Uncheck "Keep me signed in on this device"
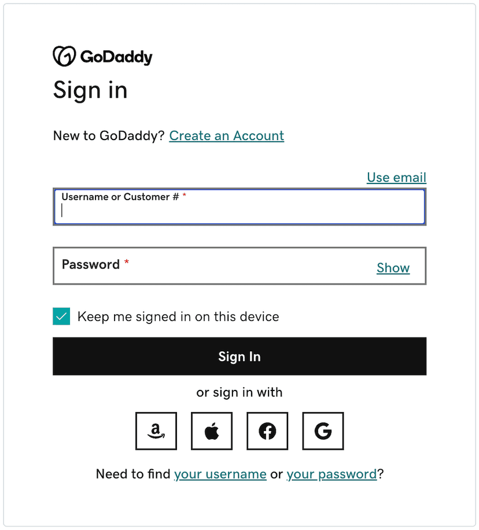This screenshot has width=479, height=530. pyautogui.click(x=61, y=316)
